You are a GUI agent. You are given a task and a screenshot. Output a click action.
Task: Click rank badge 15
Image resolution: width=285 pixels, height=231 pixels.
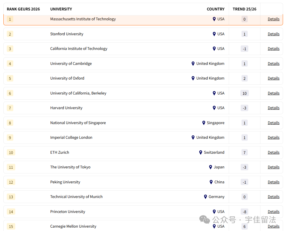(11, 226)
